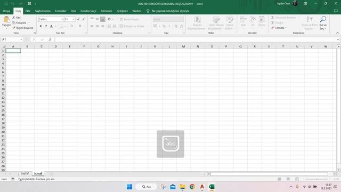Switch to the Sayfa Düzeni tab
This screenshot has height=192, width=341.
pos(43,11)
